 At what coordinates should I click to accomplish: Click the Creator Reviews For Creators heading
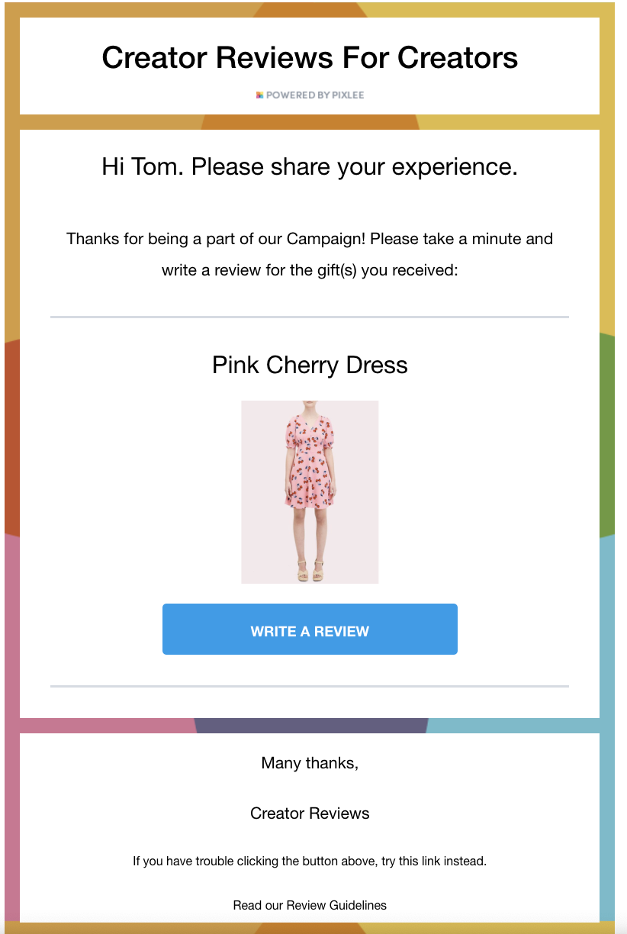[310, 58]
